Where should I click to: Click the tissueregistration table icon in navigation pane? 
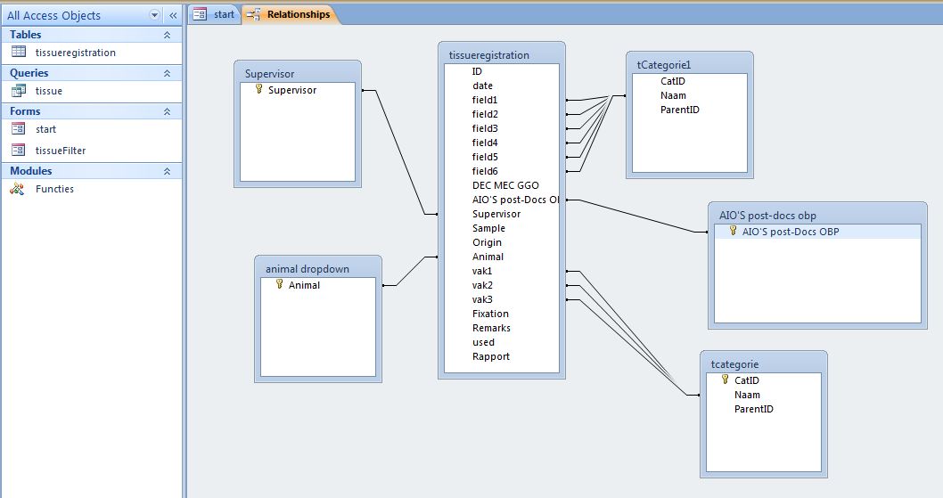[x=19, y=52]
